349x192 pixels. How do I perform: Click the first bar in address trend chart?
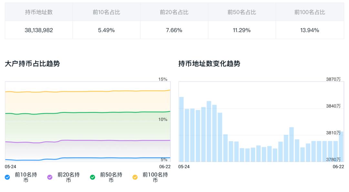[181, 129]
